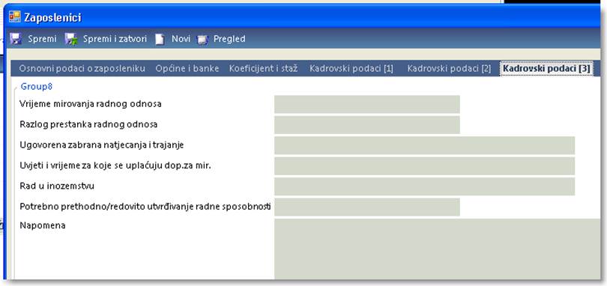The image size is (607, 286).
Task: Activate the Rad u inozemstvu field
Action: tap(425, 186)
